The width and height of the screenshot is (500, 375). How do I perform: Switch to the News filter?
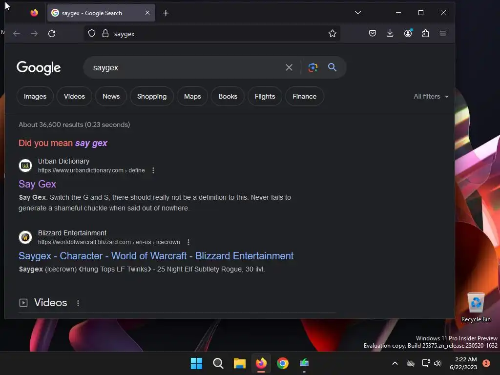pos(111,96)
